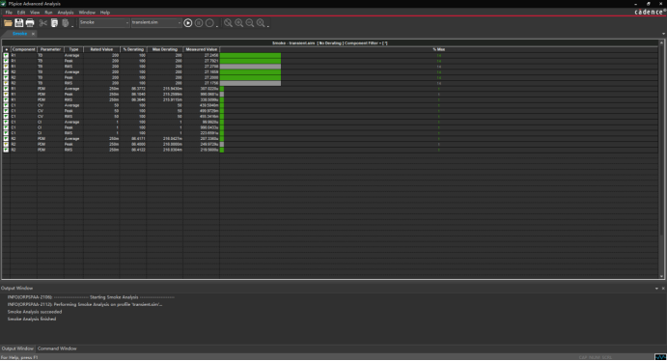Close the Smoke tab
This screenshot has height=361, width=667.
click(x=33, y=34)
